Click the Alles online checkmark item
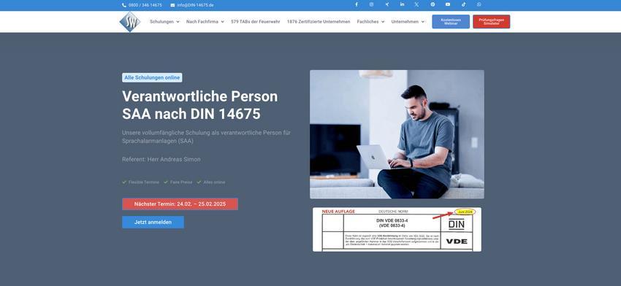The width and height of the screenshot is (621, 286). (x=211, y=182)
